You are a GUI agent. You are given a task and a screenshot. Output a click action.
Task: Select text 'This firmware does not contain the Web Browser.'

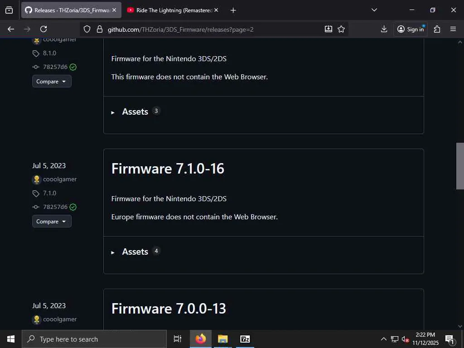189,77
